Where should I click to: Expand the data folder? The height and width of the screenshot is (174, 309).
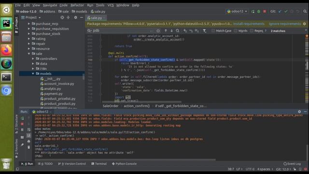pos(33,64)
